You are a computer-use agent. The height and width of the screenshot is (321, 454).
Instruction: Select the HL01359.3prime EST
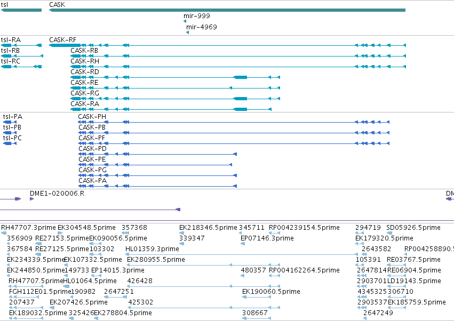click(242, 254)
